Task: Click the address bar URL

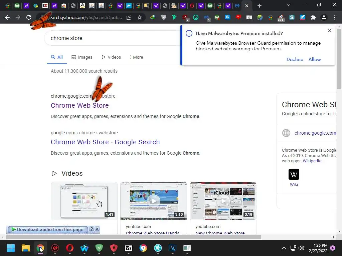Action: point(84,17)
